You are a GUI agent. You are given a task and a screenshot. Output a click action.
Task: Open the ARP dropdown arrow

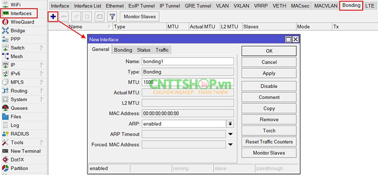[230, 124]
